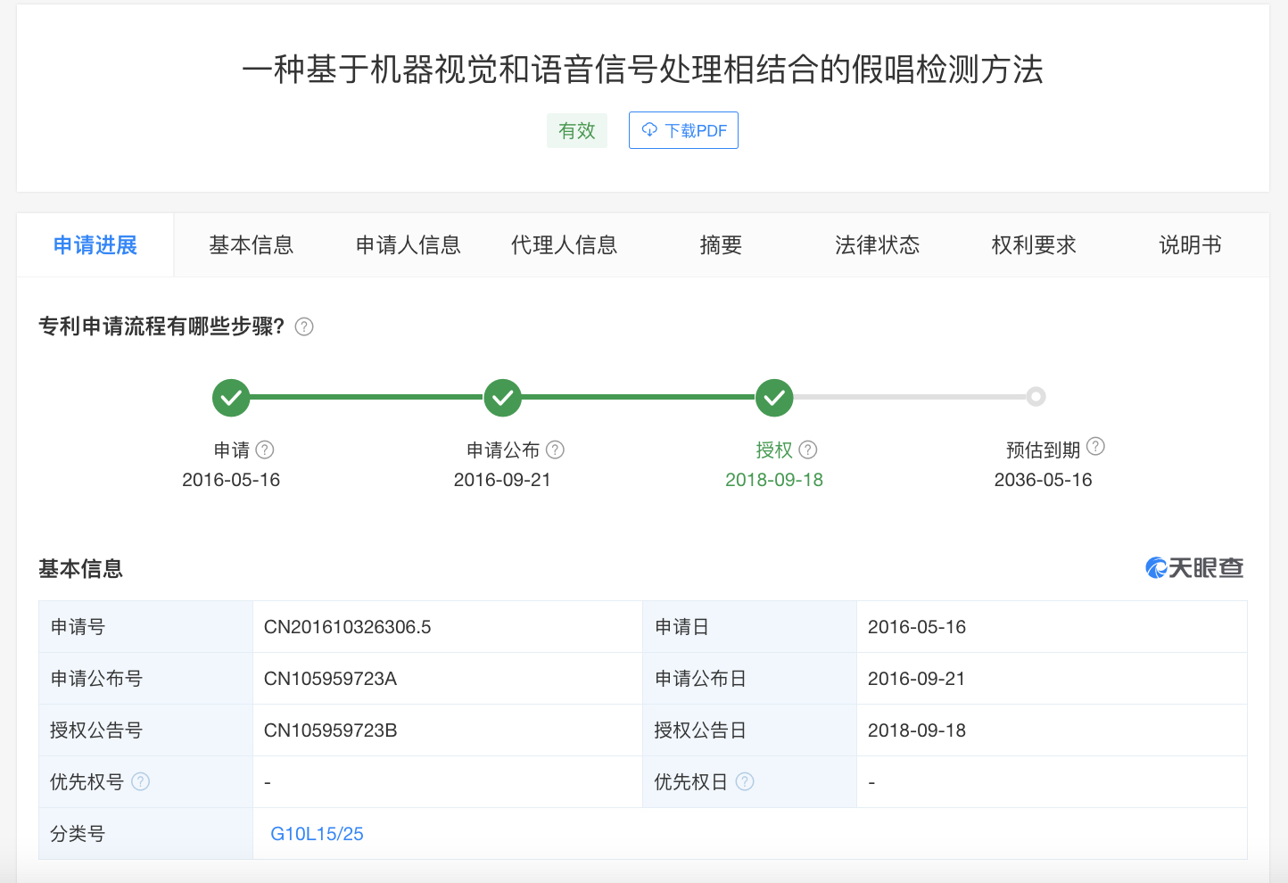The width and height of the screenshot is (1288, 883).
Task: Click the 天眼查 logo
Action: [1193, 568]
